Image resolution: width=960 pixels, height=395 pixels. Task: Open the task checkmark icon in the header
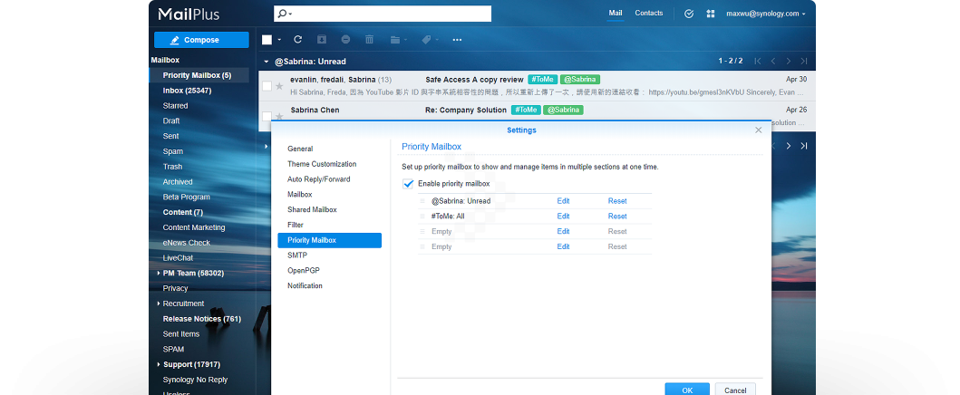[689, 14]
